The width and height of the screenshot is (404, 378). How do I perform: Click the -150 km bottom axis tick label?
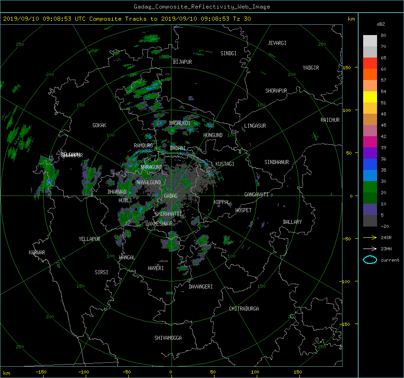pyautogui.click(x=41, y=372)
